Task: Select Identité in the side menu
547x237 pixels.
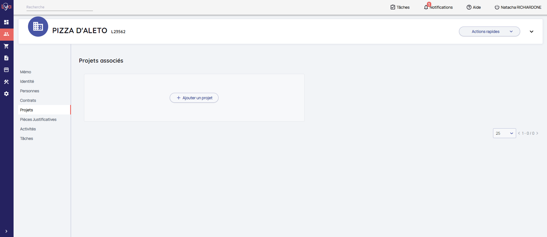Action: pos(27,81)
